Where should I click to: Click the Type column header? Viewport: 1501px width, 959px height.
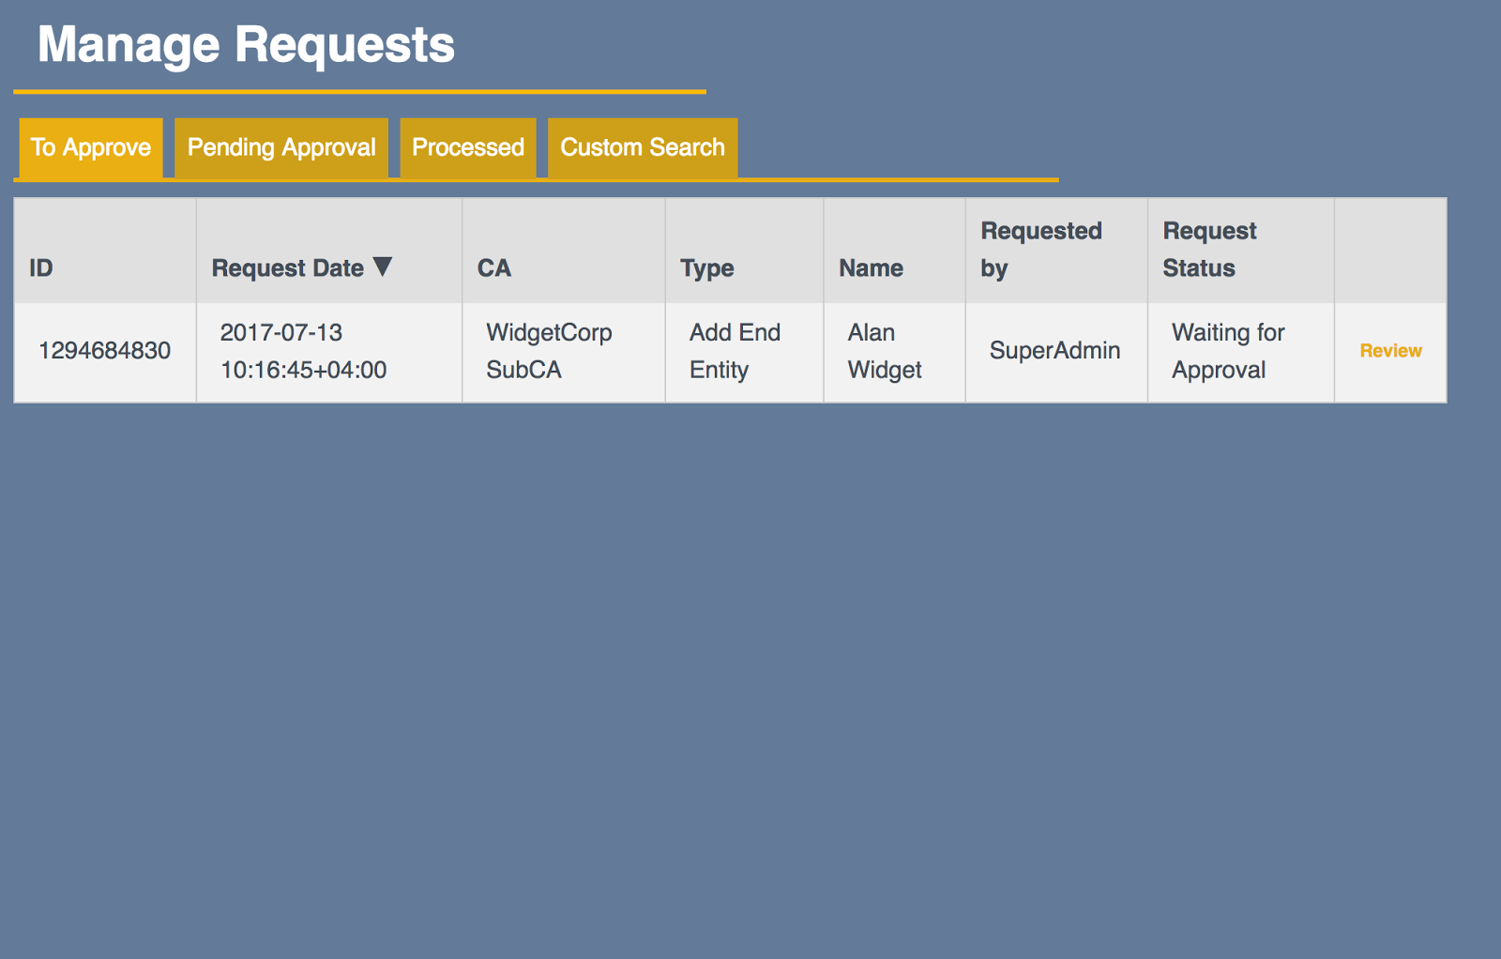click(x=706, y=266)
